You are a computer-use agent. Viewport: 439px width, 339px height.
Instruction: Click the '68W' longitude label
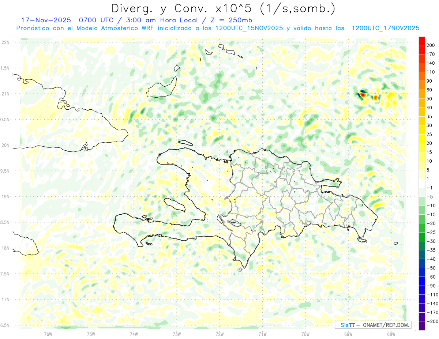pos(391,334)
